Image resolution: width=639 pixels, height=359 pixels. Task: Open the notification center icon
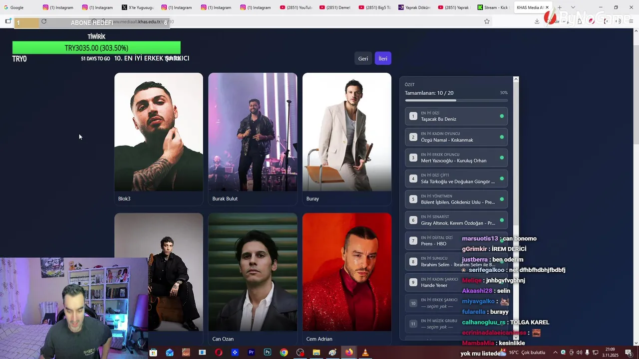[x=629, y=353]
